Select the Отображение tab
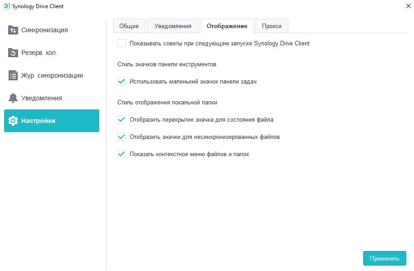 point(227,26)
